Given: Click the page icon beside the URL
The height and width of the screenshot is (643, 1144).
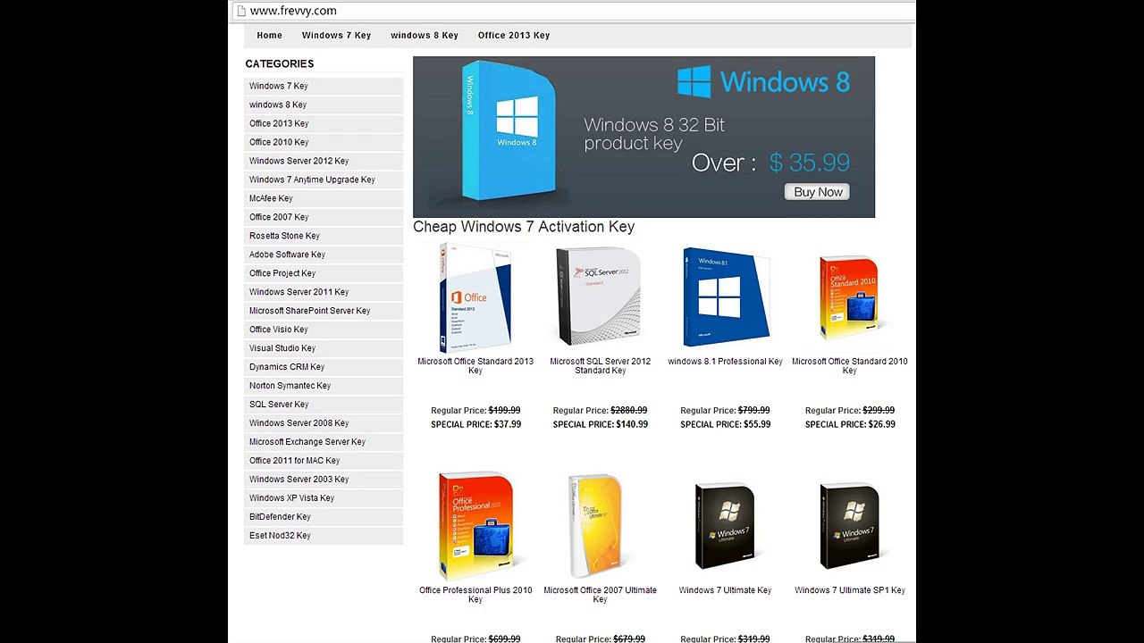Looking at the screenshot, I should [x=240, y=11].
